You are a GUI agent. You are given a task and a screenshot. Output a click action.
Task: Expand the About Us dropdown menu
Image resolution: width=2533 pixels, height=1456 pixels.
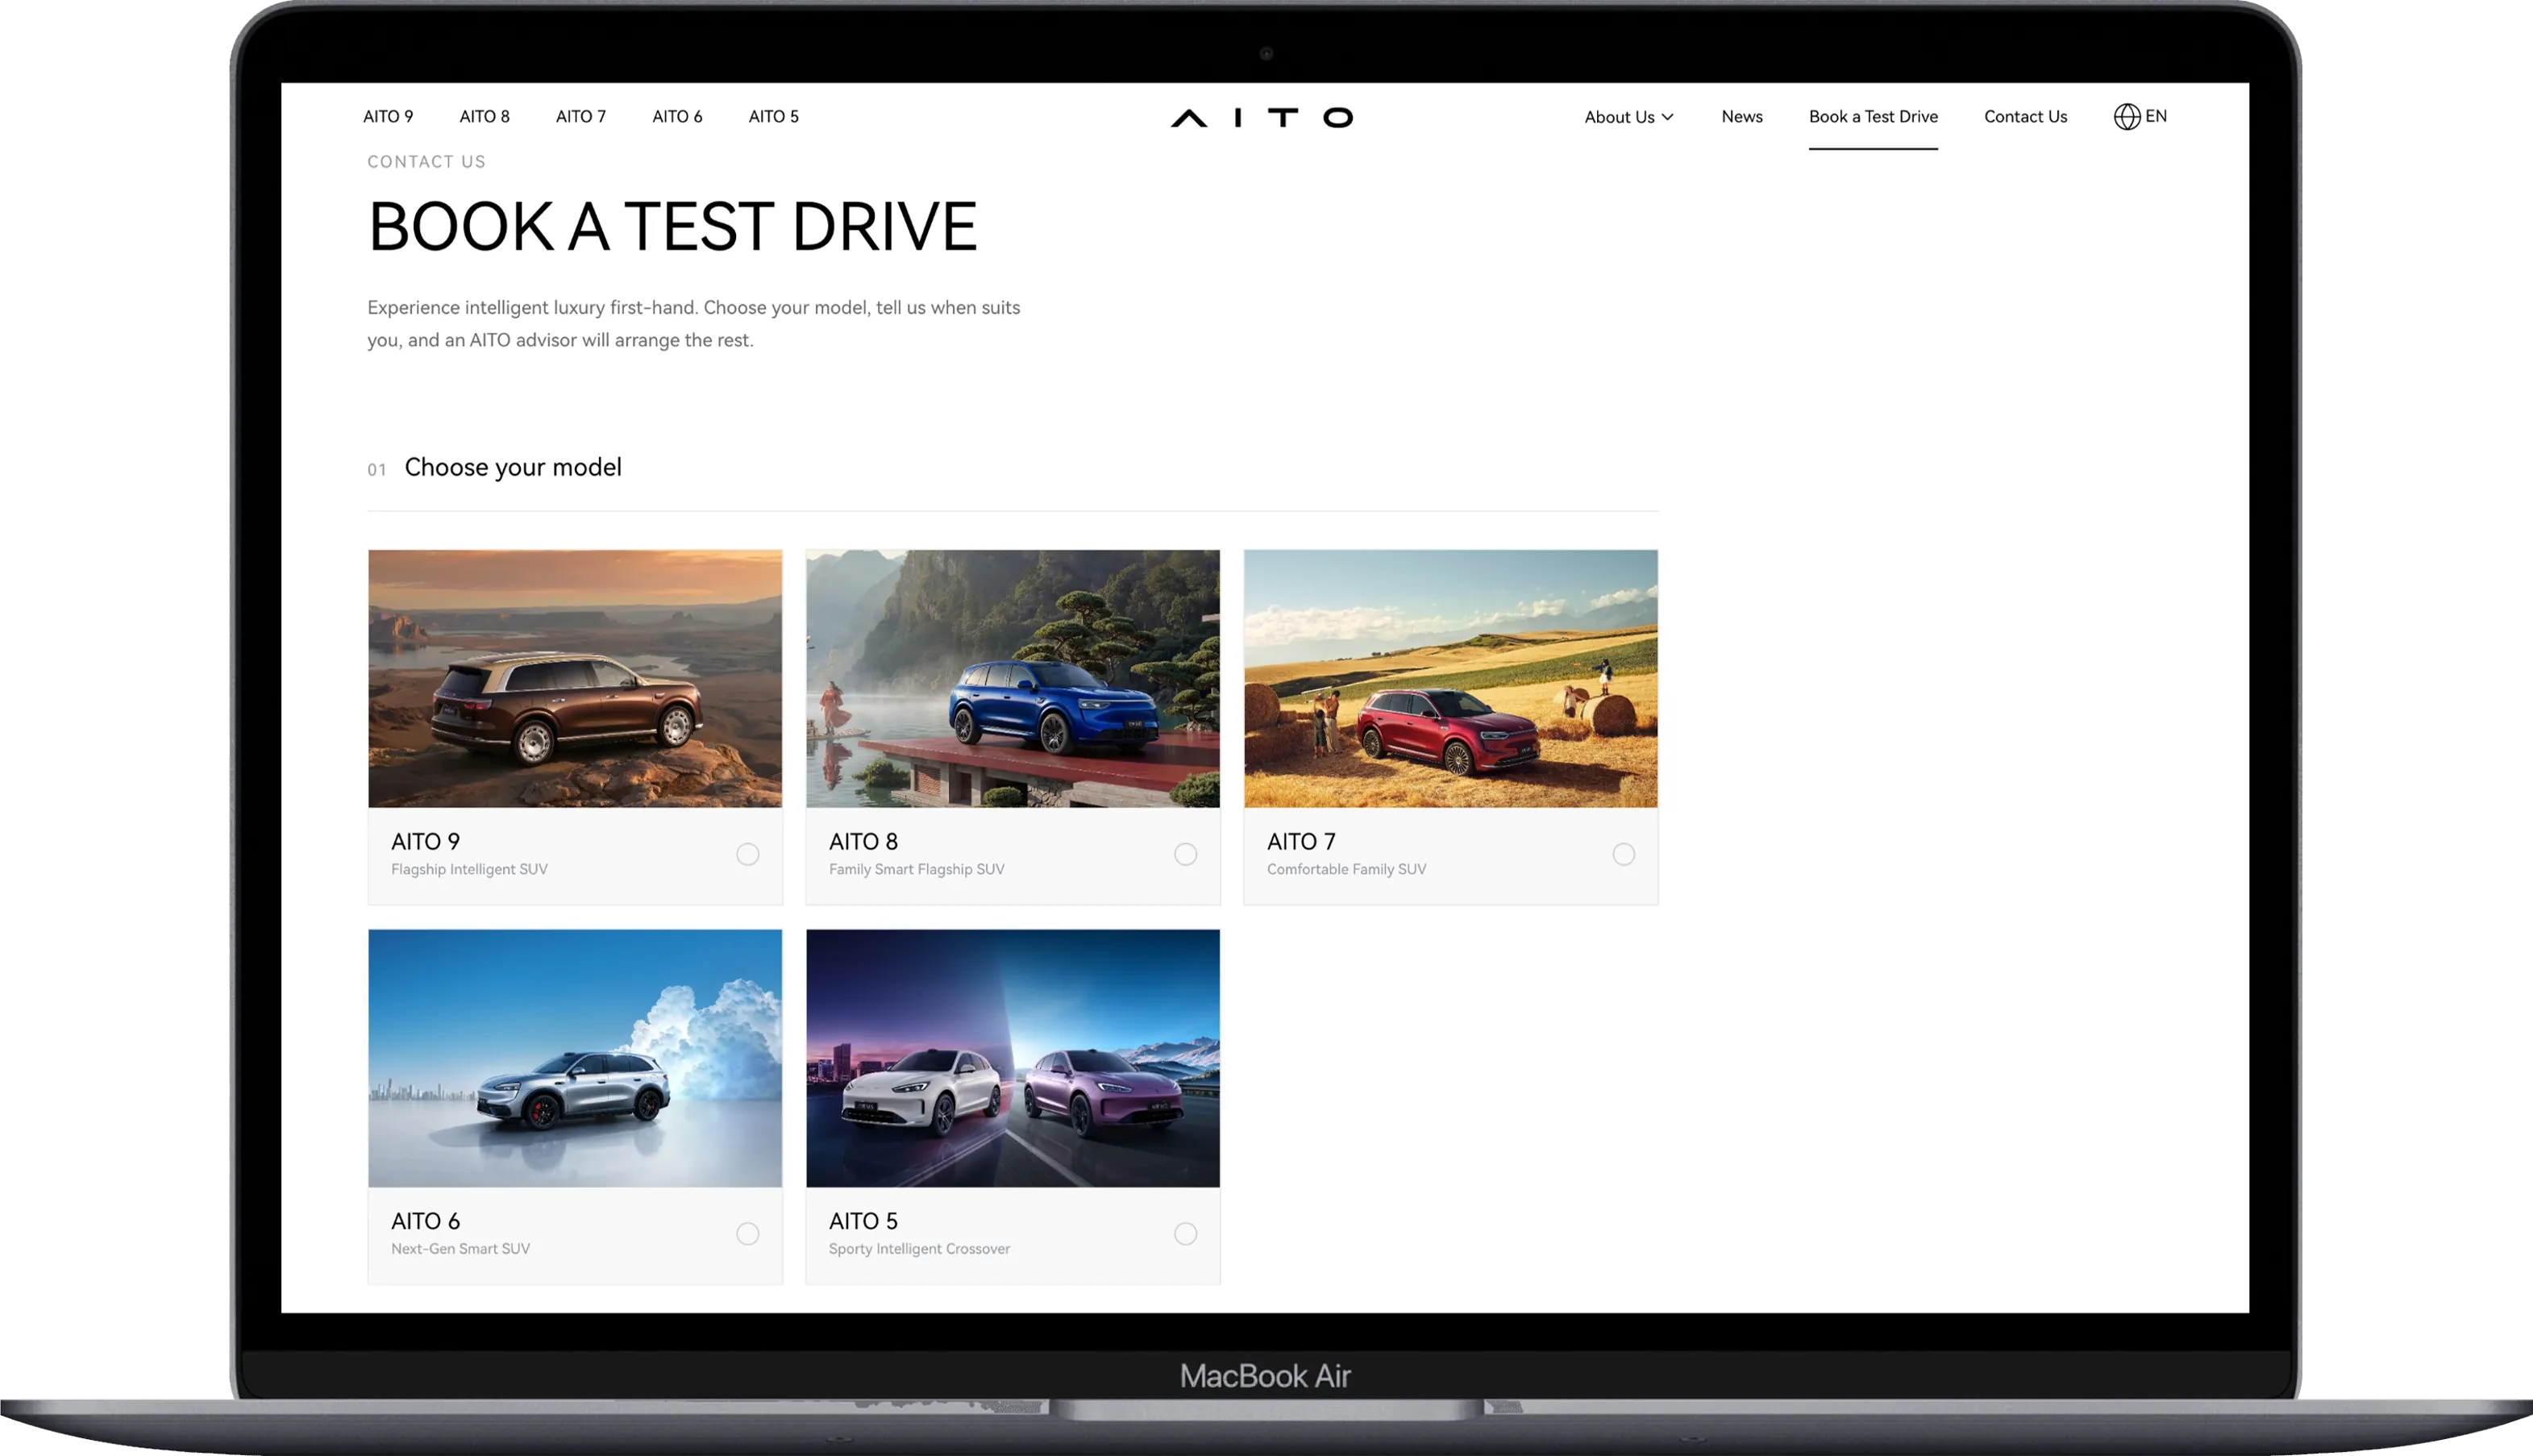[1629, 117]
